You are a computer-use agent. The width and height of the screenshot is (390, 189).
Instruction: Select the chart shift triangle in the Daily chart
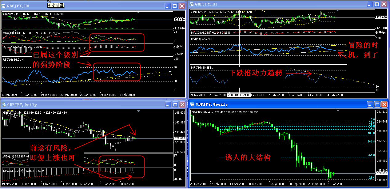pos(138,111)
